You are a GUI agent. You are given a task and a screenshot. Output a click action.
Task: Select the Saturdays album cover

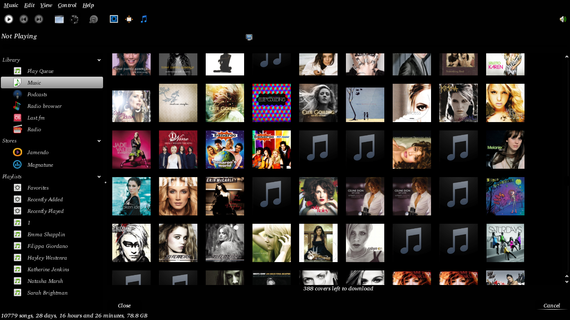point(505,243)
